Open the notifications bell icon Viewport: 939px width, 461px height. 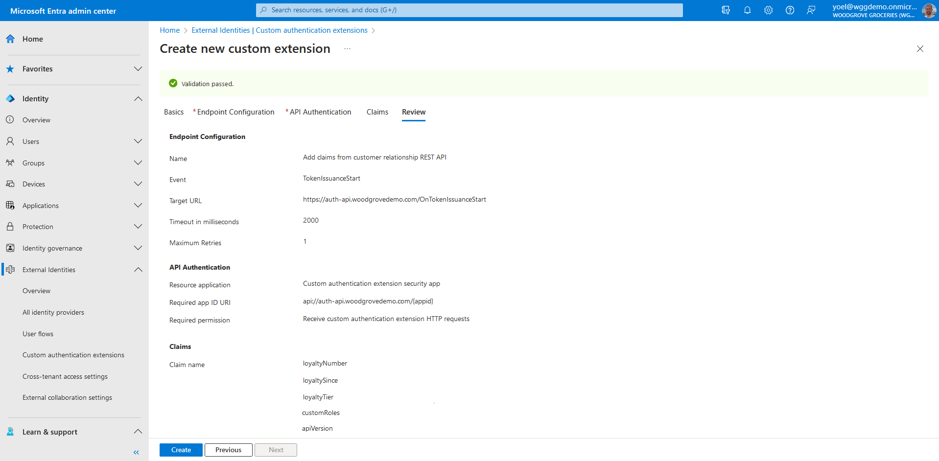[747, 10]
